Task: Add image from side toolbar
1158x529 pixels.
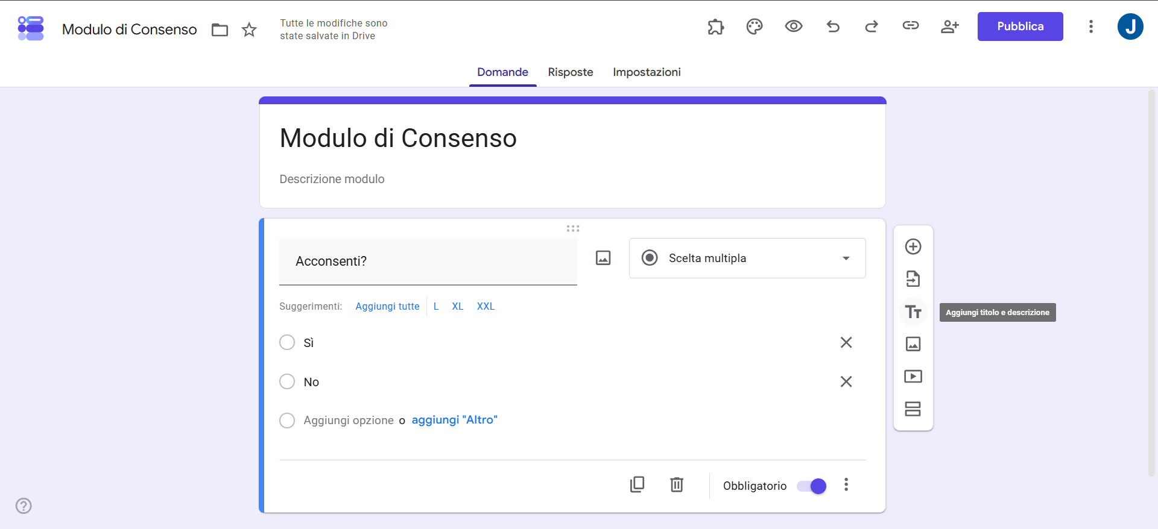Action: pyautogui.click(x=913, y=344)
